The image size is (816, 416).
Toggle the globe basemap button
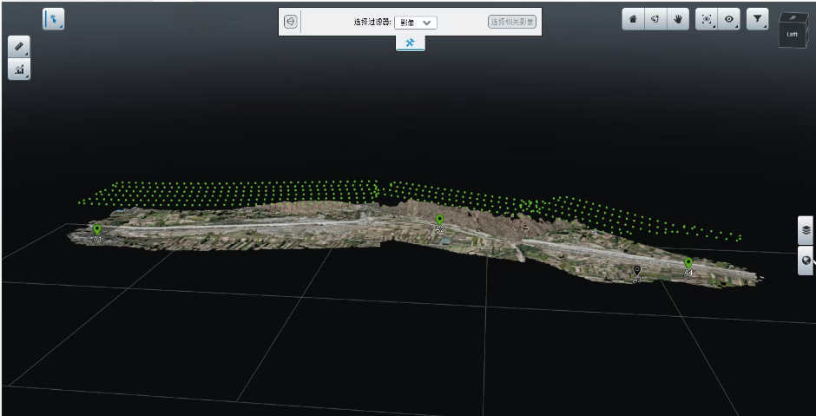click(806, 261)
